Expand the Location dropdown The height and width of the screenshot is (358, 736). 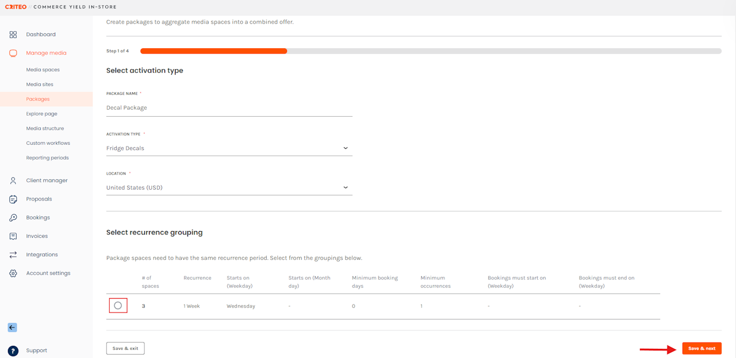[229, 187]
